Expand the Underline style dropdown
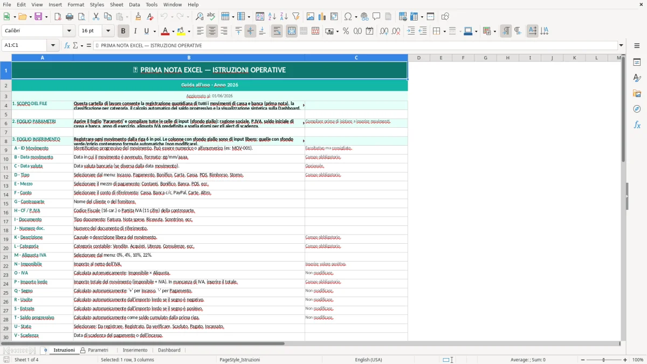Image resolution: width=647 pixels, height=364 pixels. 154,31
